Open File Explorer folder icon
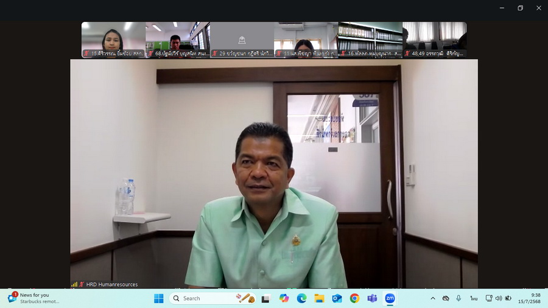 (319, 298)
